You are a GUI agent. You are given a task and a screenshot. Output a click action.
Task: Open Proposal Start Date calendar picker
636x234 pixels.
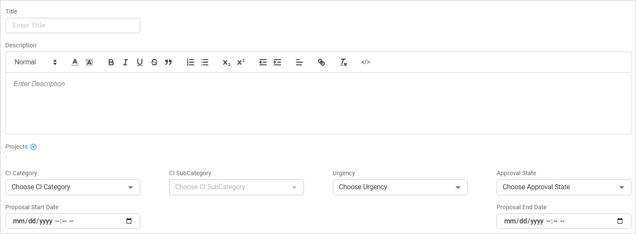coord(130,221)
